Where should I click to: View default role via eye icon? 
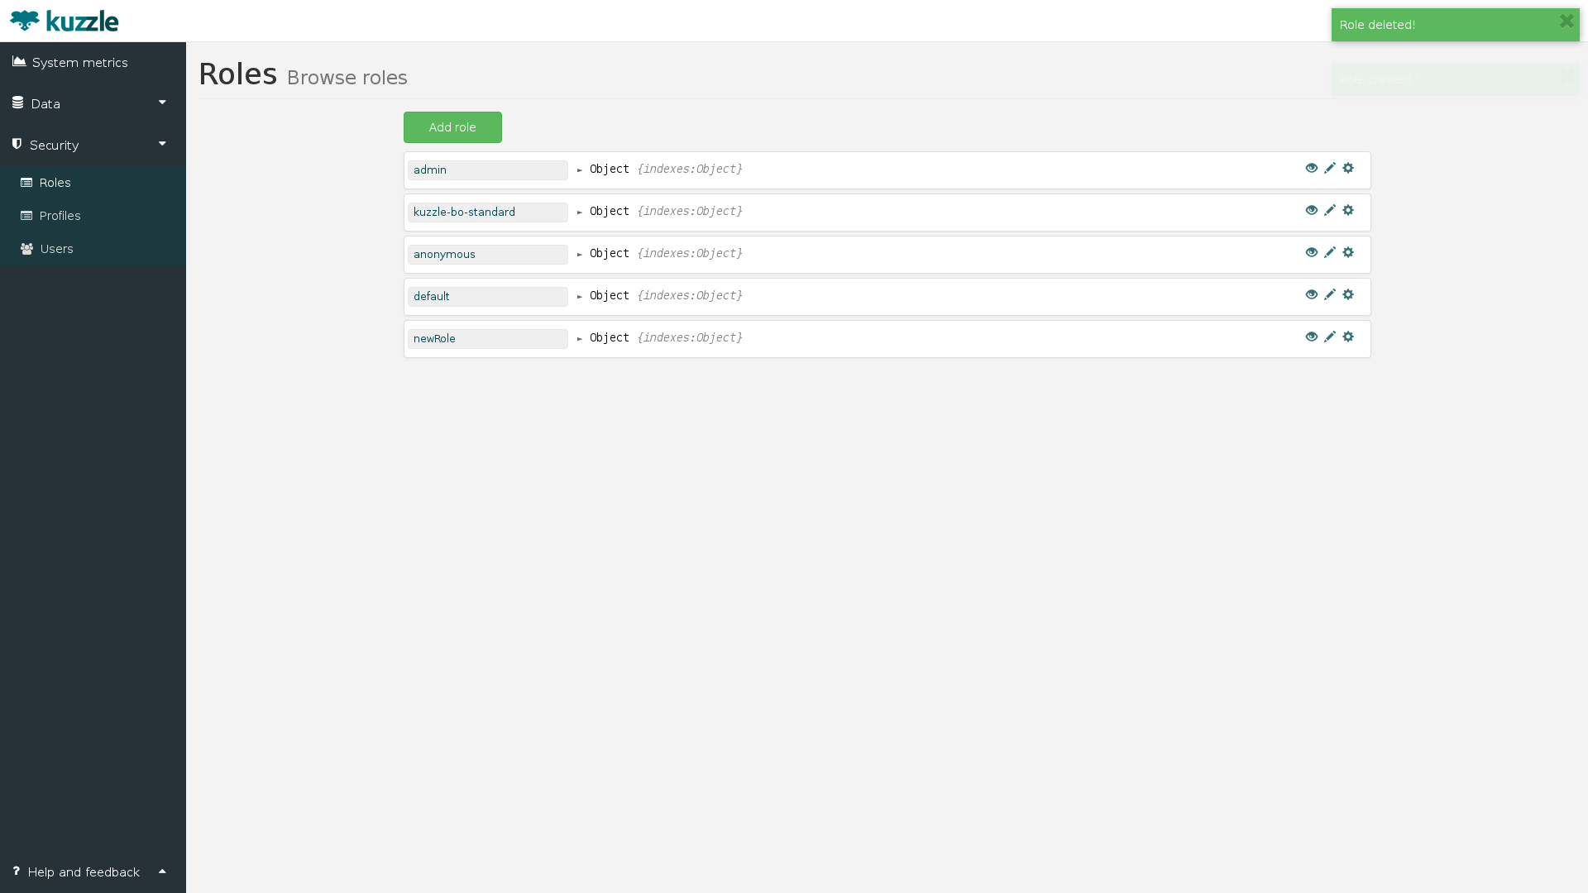(x=1312, y=294)
